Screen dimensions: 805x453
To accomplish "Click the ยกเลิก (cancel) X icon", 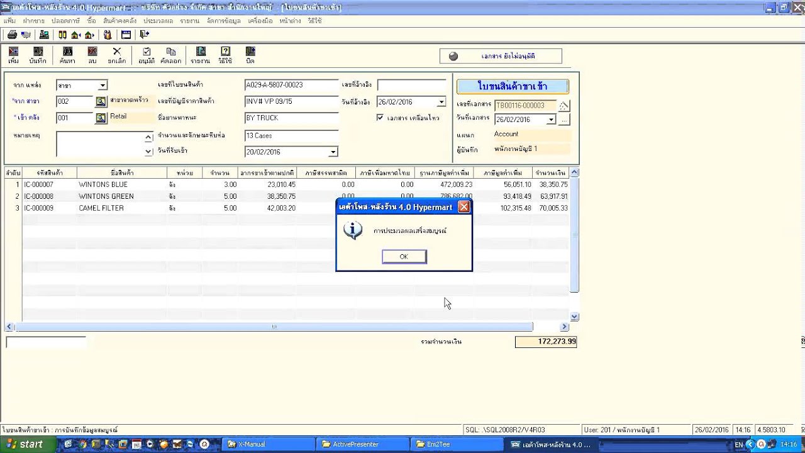I will click(116, 55).
